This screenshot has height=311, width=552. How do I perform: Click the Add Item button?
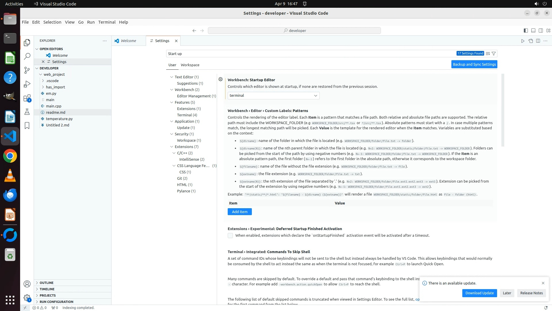tap(239, 212)
